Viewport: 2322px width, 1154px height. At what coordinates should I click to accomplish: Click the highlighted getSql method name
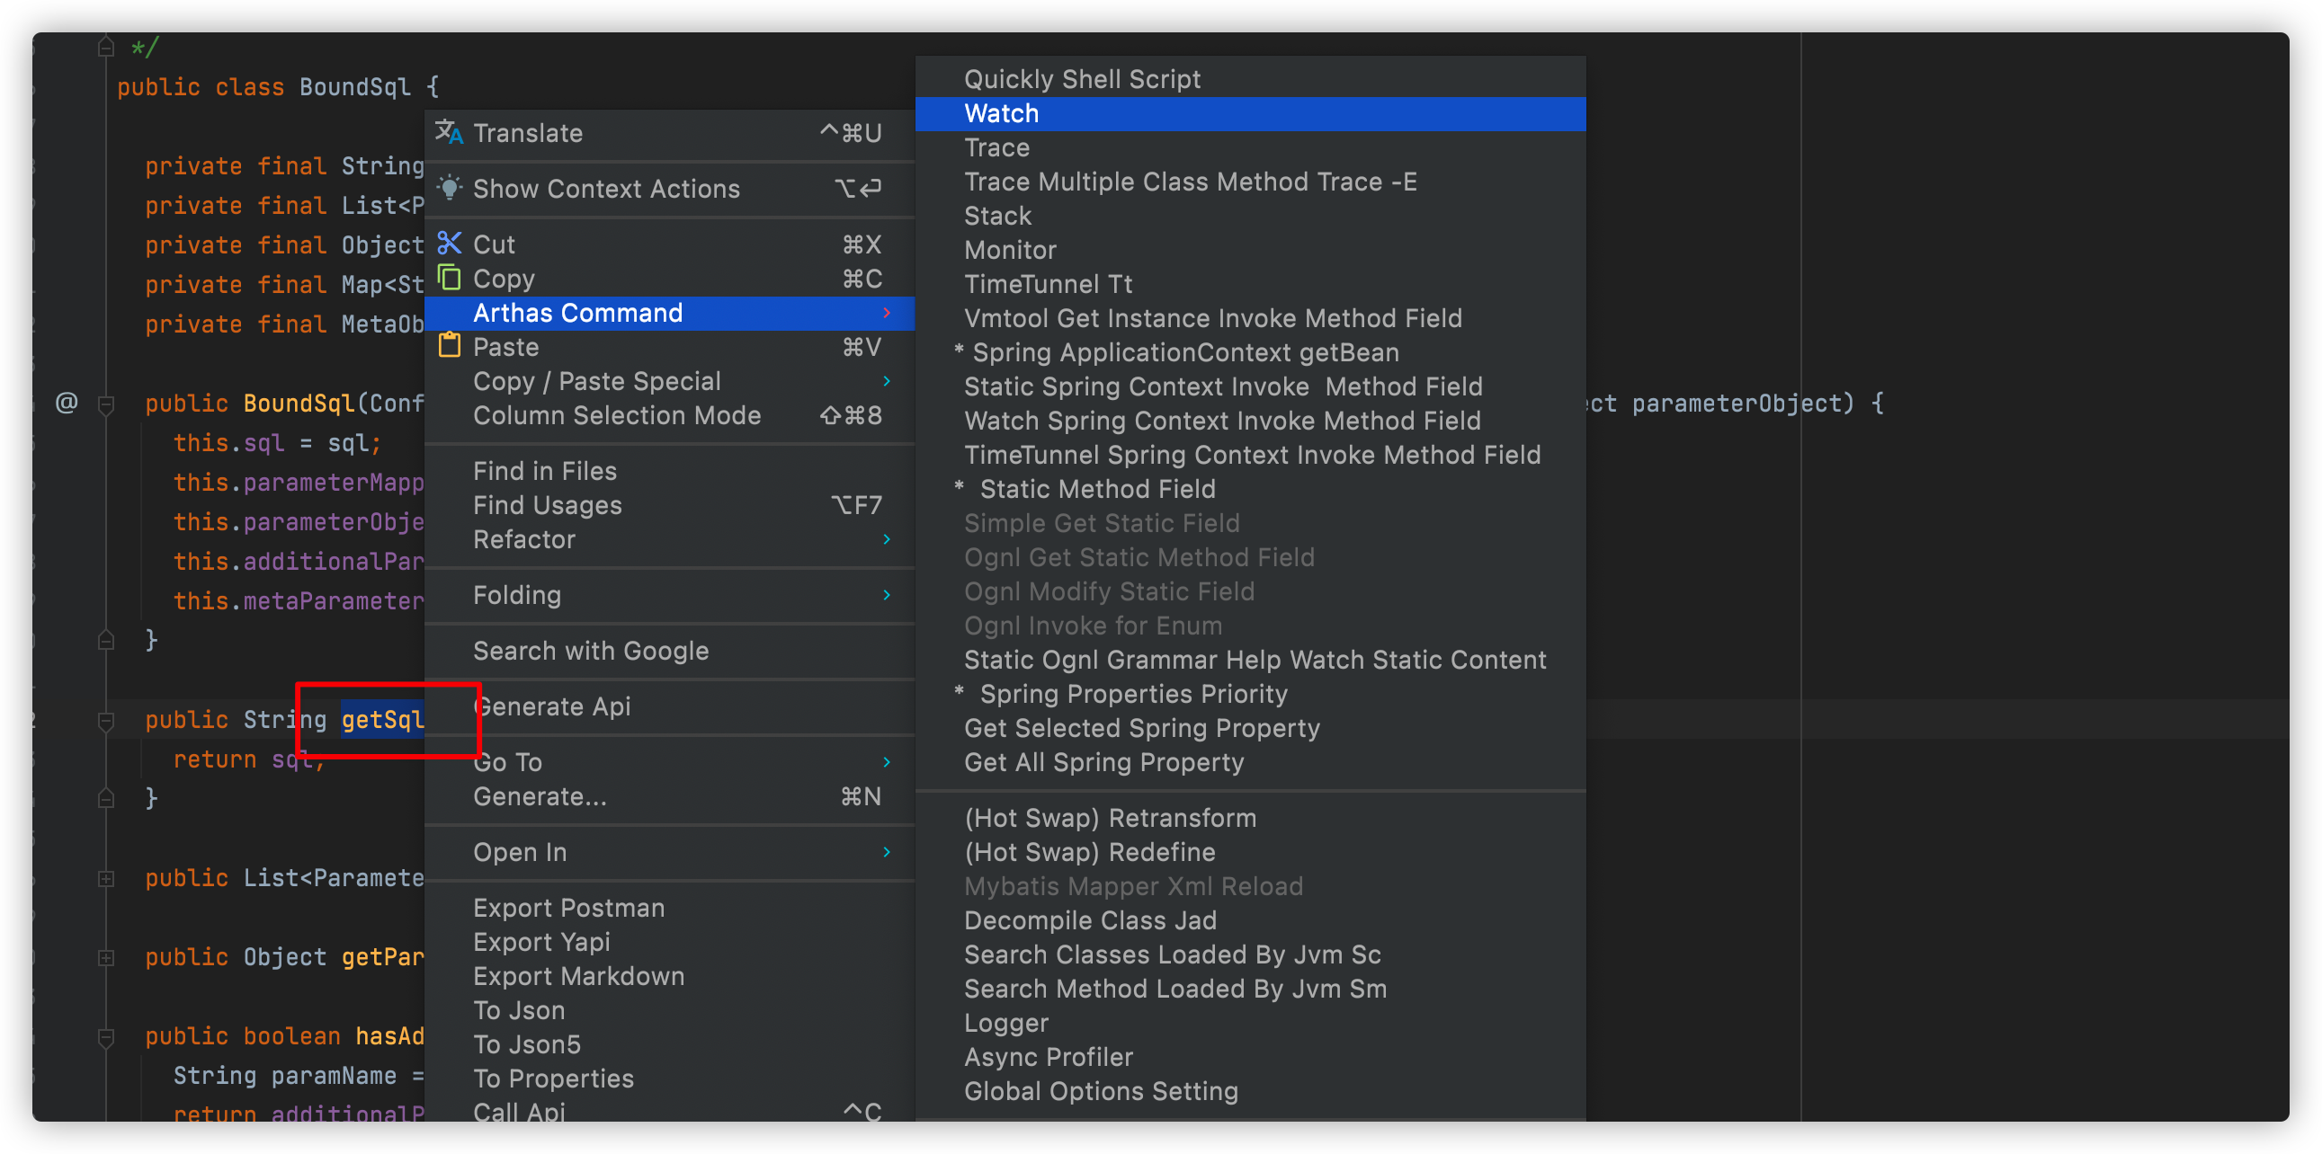(381, 720)
